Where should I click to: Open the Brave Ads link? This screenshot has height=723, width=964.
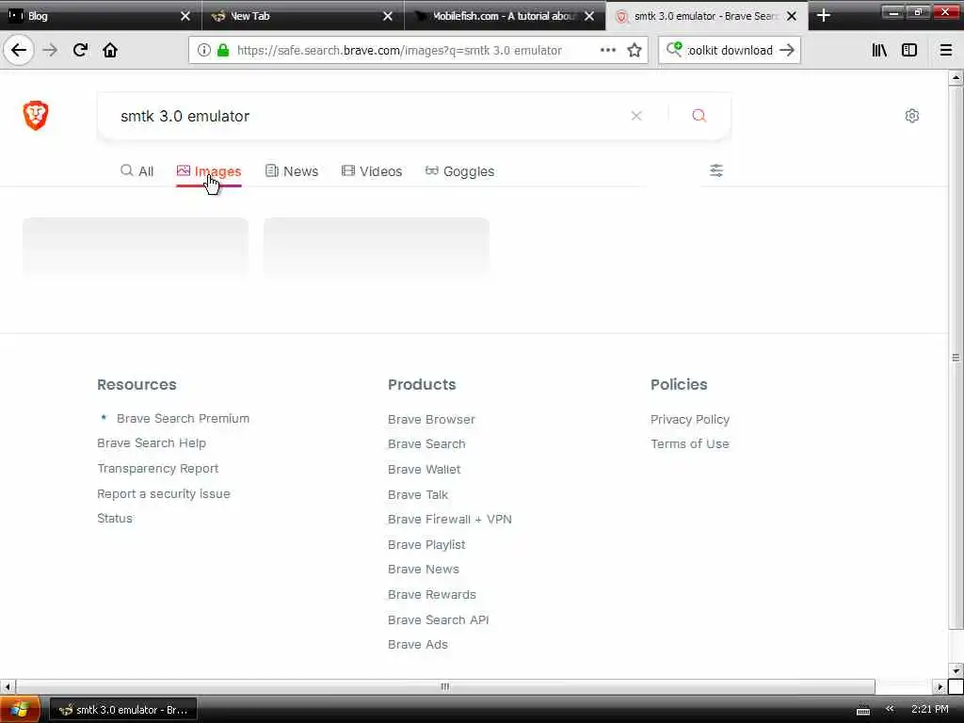[417, 644]
